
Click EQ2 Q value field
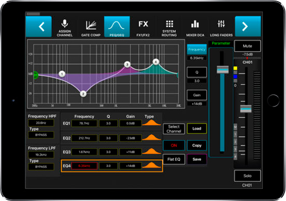pyautogui.click(x=109, y=138)
